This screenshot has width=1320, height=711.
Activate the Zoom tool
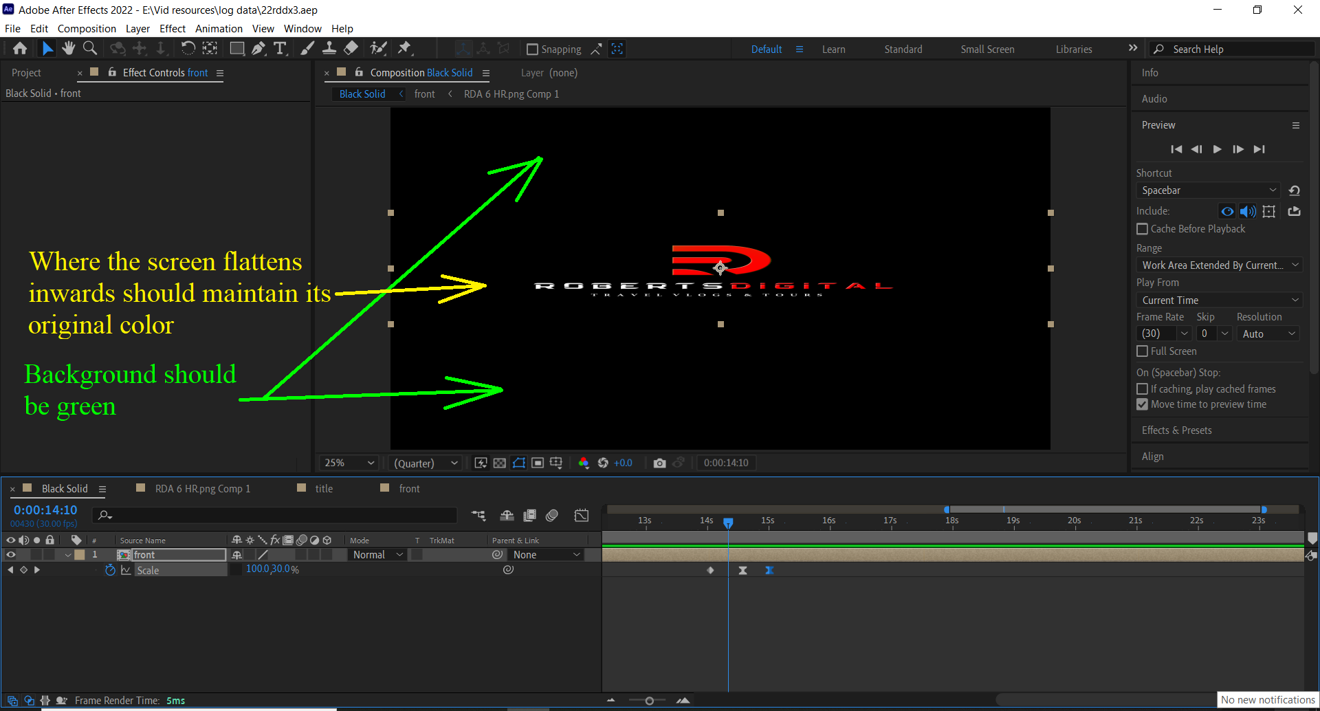tap(89, 48)
